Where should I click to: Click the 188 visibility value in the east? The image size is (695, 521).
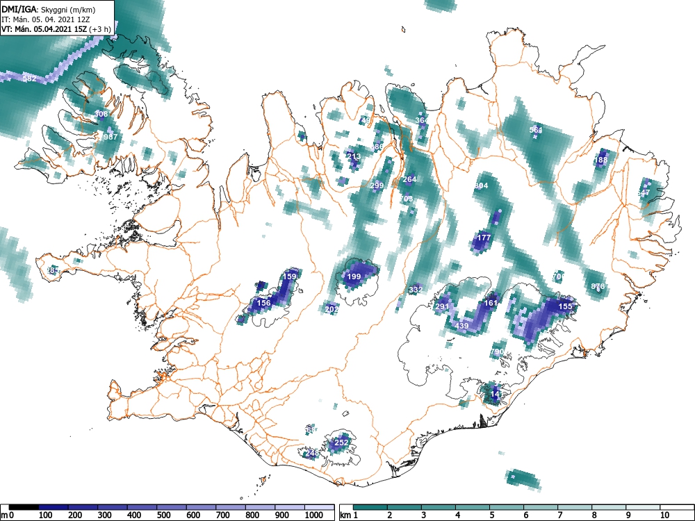coord(601,160)
